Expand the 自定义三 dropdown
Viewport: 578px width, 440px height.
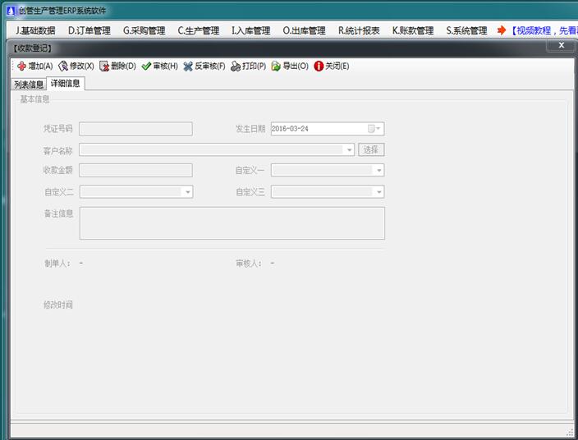point(378,192)
